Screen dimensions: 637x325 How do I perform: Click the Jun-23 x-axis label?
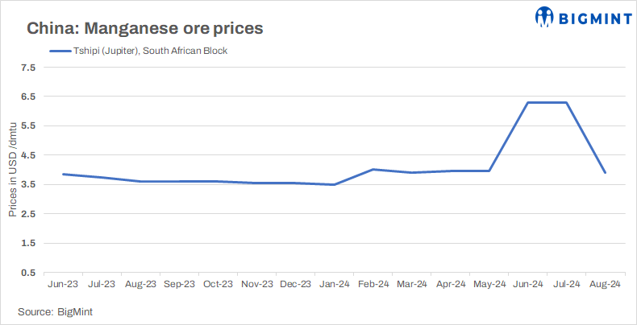(x=63, y=284)
